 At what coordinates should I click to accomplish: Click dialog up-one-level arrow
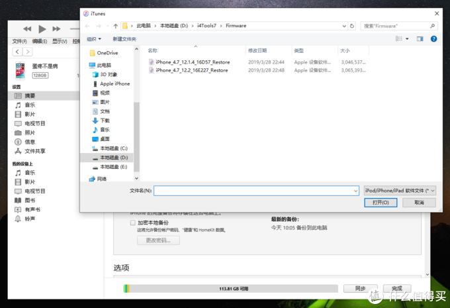[x=115, y=26]
